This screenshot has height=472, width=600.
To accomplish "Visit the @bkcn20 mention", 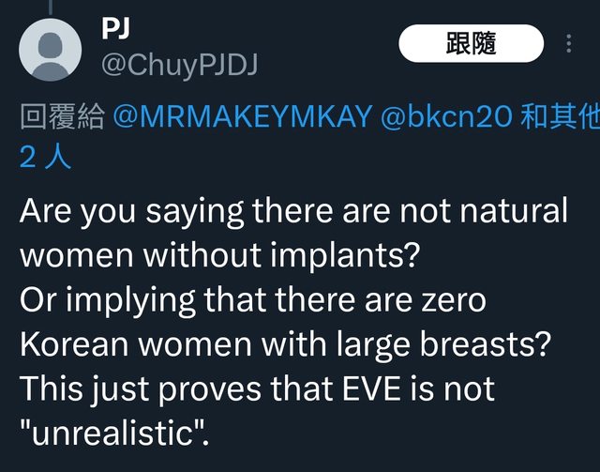I will [x=446, y=117].
